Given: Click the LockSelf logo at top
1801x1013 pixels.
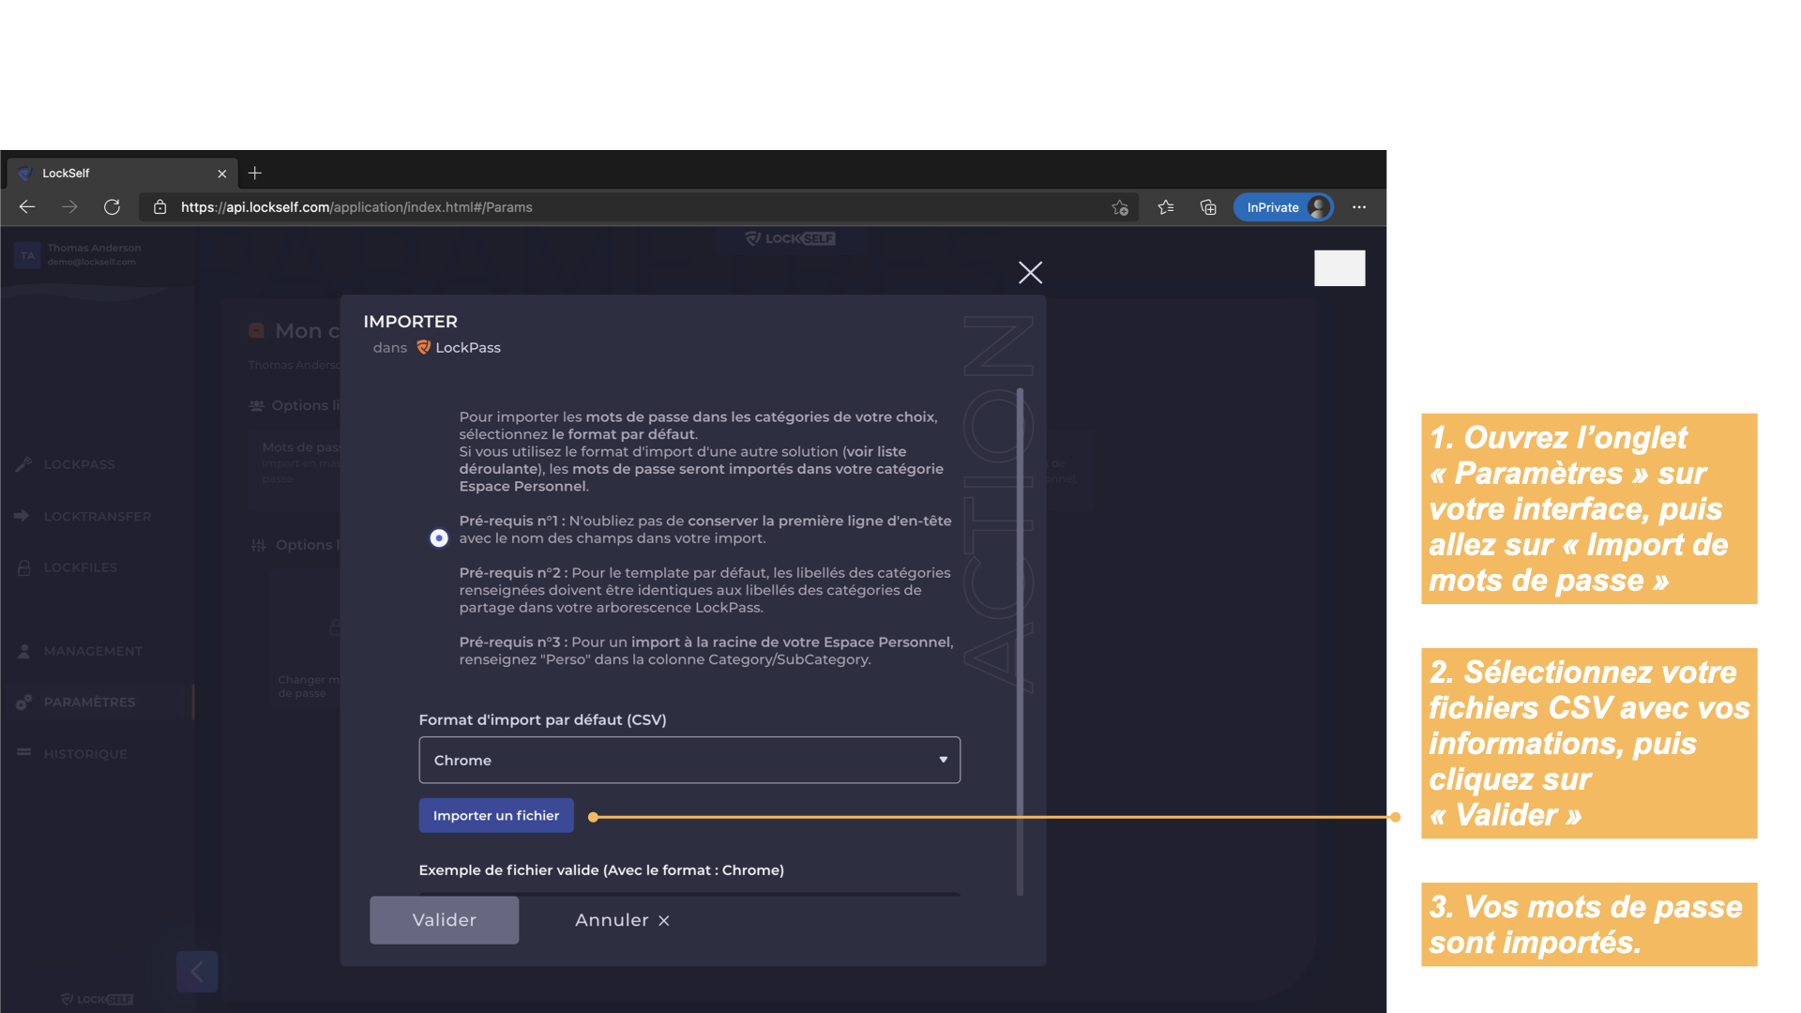Looking at the screenshot, I should point(790,238).
